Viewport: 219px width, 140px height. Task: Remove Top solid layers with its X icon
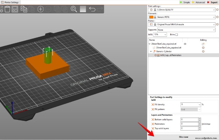[x=153, y=128]
